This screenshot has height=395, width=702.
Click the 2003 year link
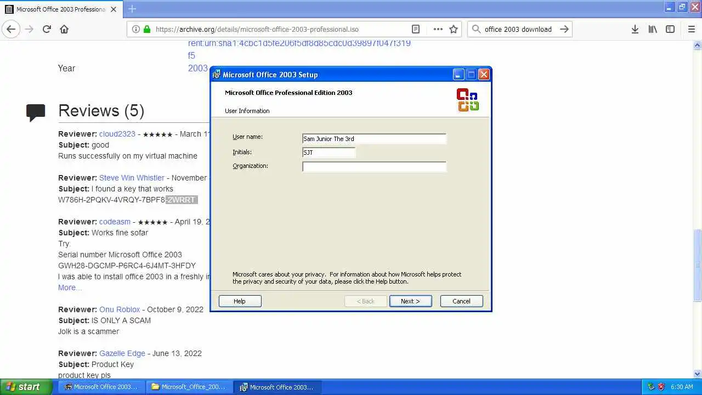tap(197, 68)
